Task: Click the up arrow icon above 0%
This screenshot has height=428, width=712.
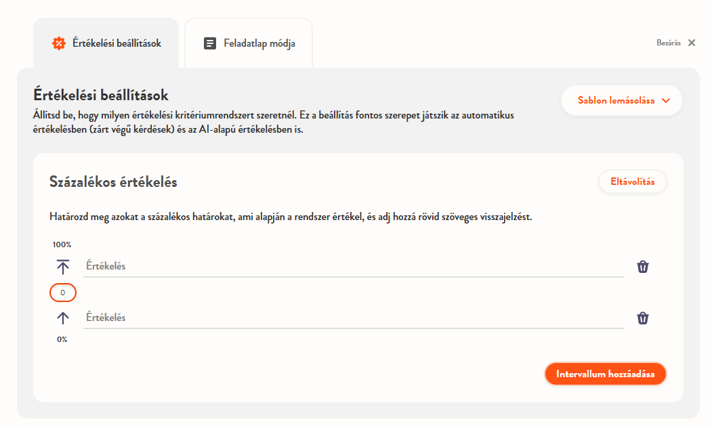Action: [63, 318]
